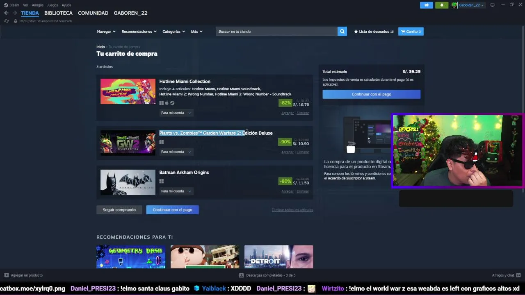Expand the Recomendaciones store menu
Image resolution: width=525 pixels, height=295 pixels.
139,32
